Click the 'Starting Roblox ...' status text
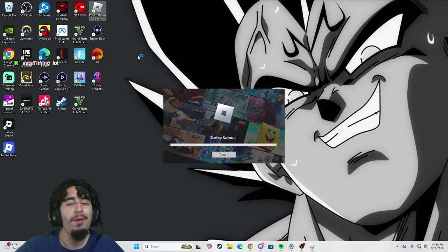The image size is (448, 252). pyautogui.click(x=224, y=138)
